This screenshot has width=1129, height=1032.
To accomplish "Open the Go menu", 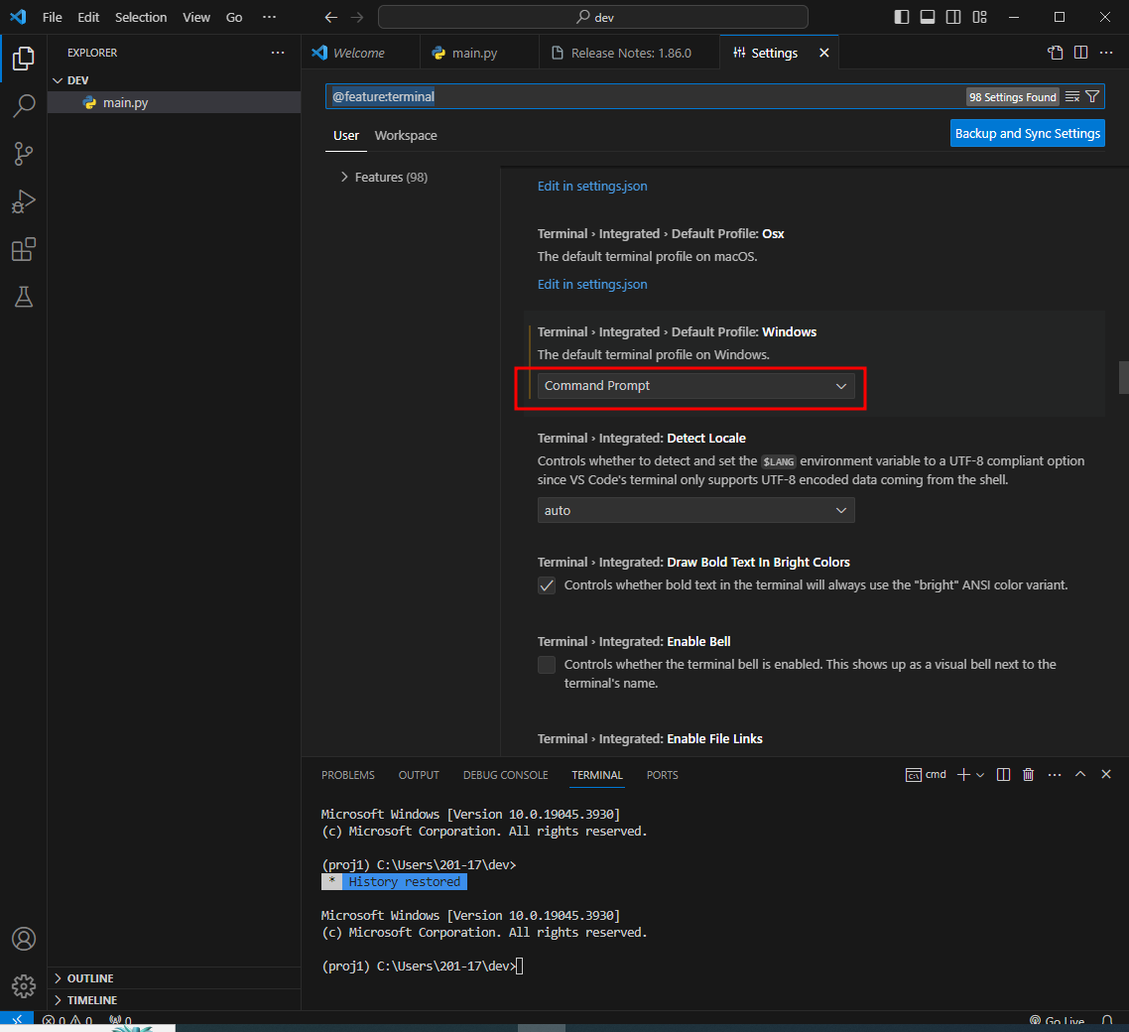I will coord(234,17).
